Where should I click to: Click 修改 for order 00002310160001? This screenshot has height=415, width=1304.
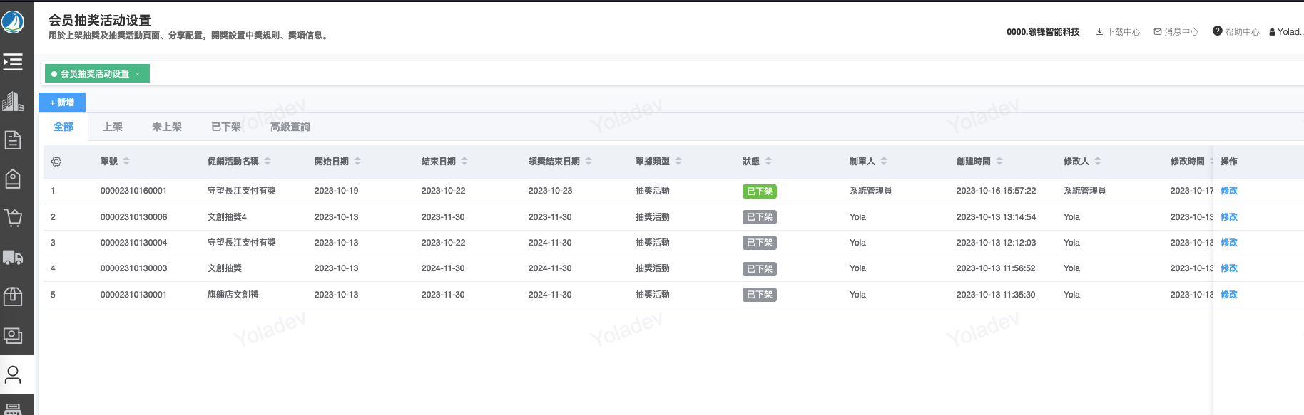pyautogui.click(x=1229, y=191)
